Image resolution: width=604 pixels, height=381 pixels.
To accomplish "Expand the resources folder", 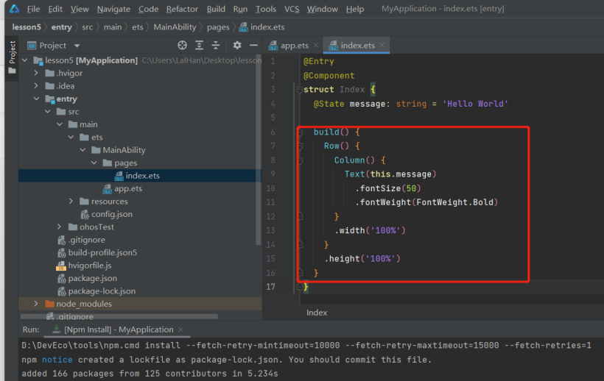I will pos(71,201).
